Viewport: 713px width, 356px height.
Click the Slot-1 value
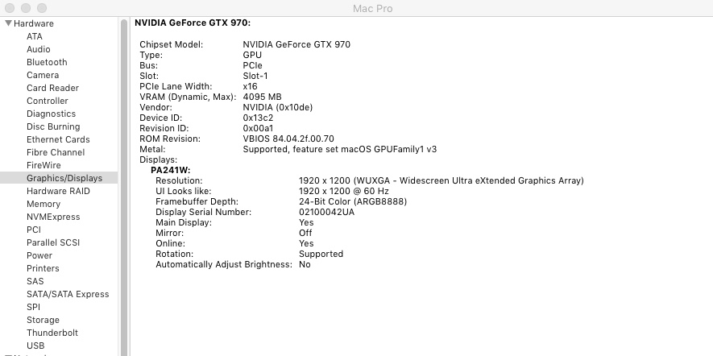point(255,76)
